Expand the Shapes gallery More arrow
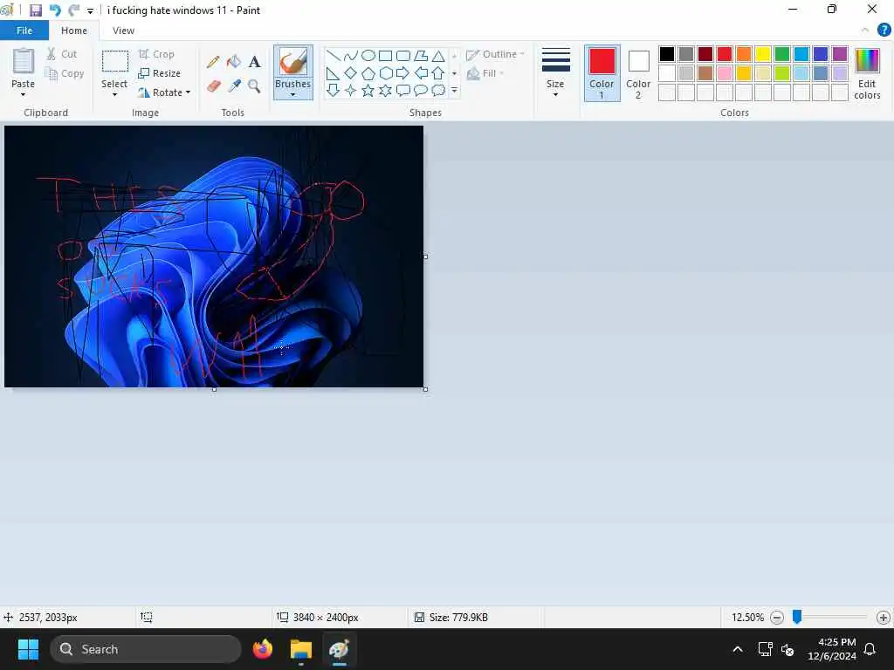Screen dimensions: 894x670 tap(454, 90)
